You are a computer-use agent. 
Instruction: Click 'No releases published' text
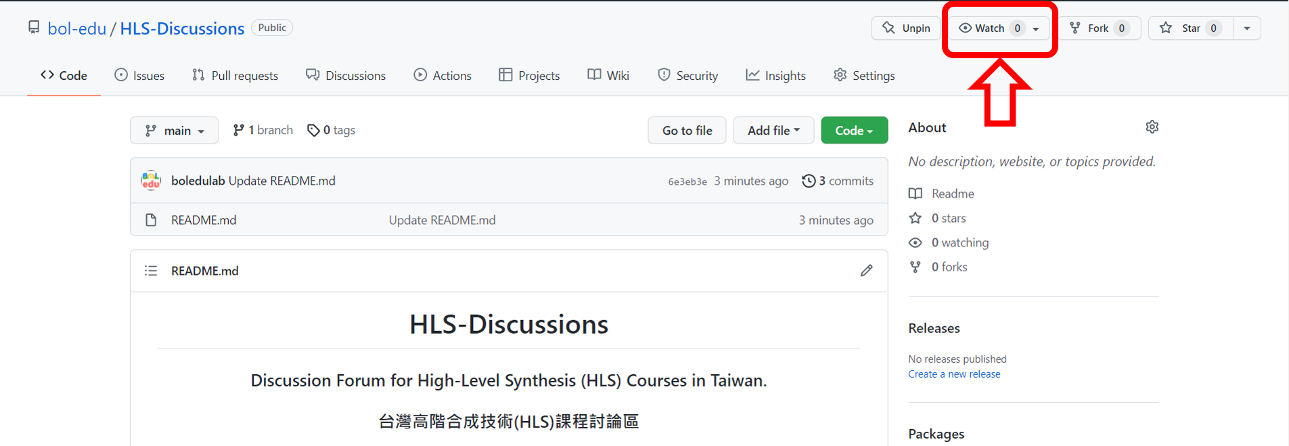[957, 359]
